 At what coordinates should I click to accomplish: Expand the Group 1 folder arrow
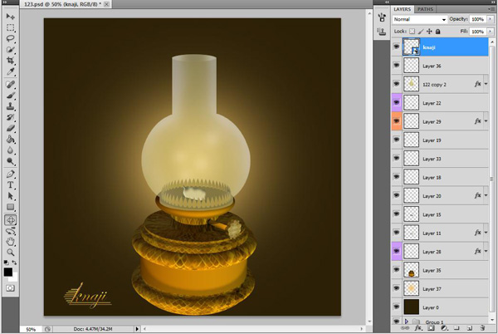tap(406, 322)
